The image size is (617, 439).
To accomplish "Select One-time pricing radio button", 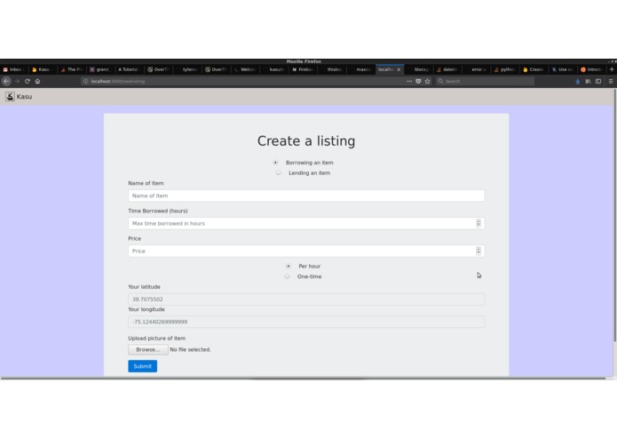I will point(287,276).
